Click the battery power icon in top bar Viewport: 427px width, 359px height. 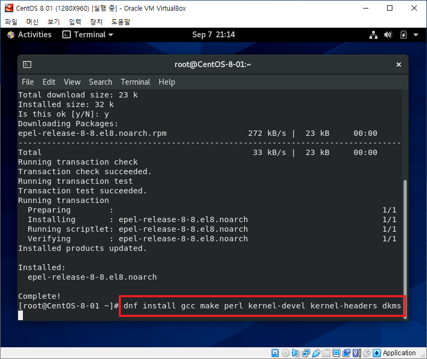tap(404, 35)
